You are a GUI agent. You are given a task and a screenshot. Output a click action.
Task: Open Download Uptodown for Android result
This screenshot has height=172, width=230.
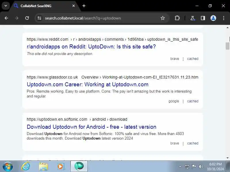(91, 127)
